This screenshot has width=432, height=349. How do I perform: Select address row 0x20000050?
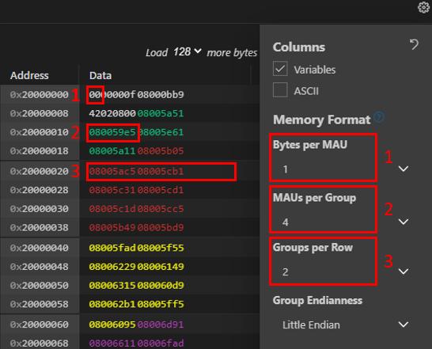point(39,286)
